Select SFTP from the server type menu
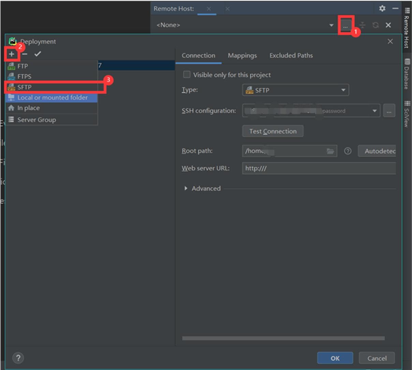Image resolution: width=412 pixels, height=370 pixels. [x=25, y=87]
